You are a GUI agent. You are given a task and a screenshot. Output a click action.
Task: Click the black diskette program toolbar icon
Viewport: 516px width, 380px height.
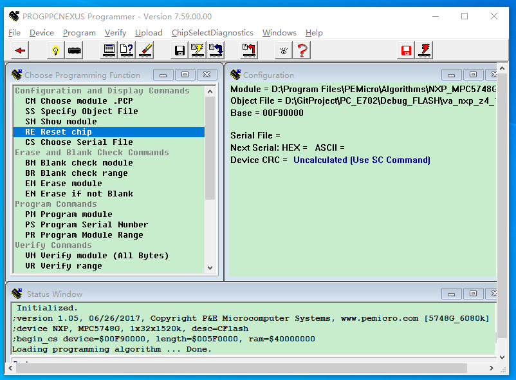click(178, 50)
